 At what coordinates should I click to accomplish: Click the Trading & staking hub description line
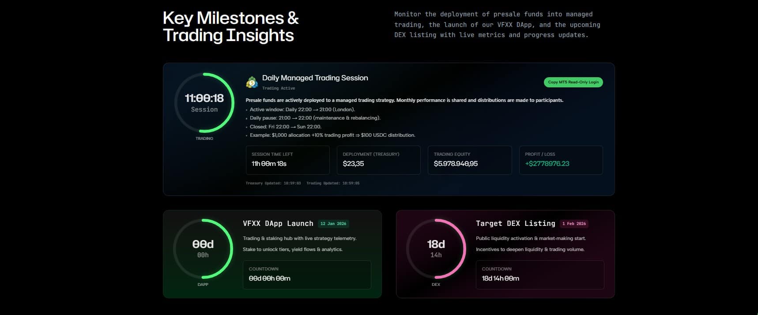coord(300,238)
